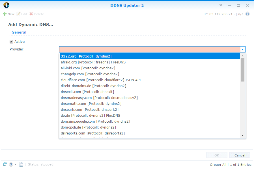This screenshot has width=254, height=170.
Task: Choose domopoli.de [Protocoll: dyndns2]
Action: (150, 127)
